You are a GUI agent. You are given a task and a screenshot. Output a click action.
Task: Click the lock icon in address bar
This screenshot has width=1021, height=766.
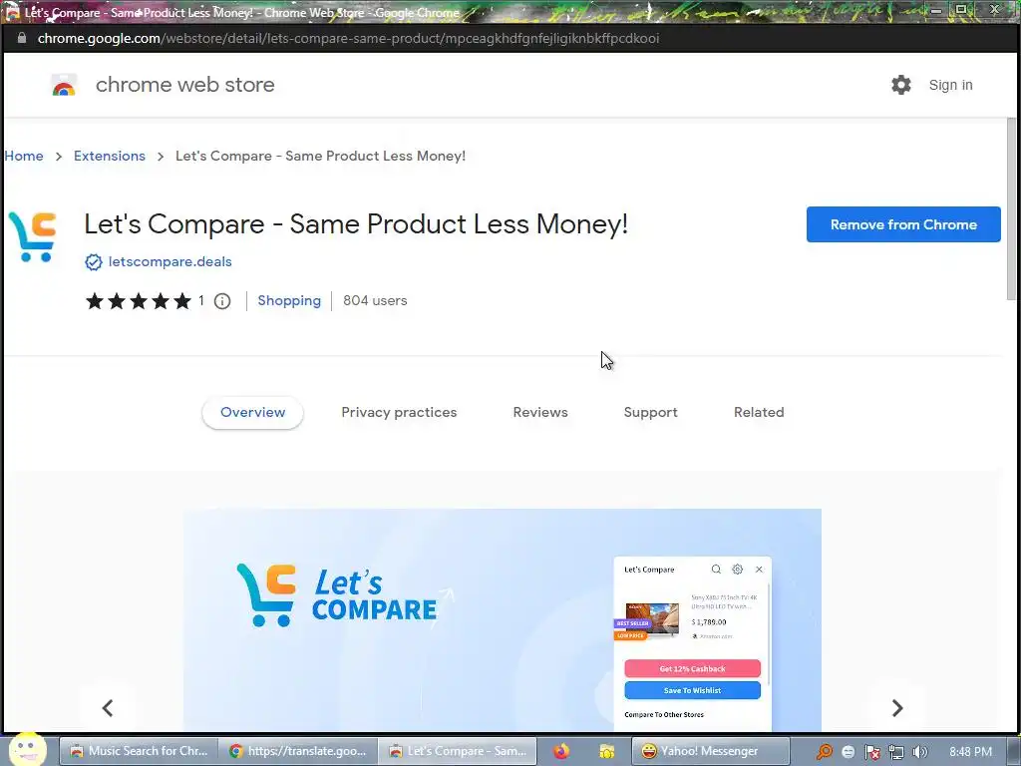(22, 38)
